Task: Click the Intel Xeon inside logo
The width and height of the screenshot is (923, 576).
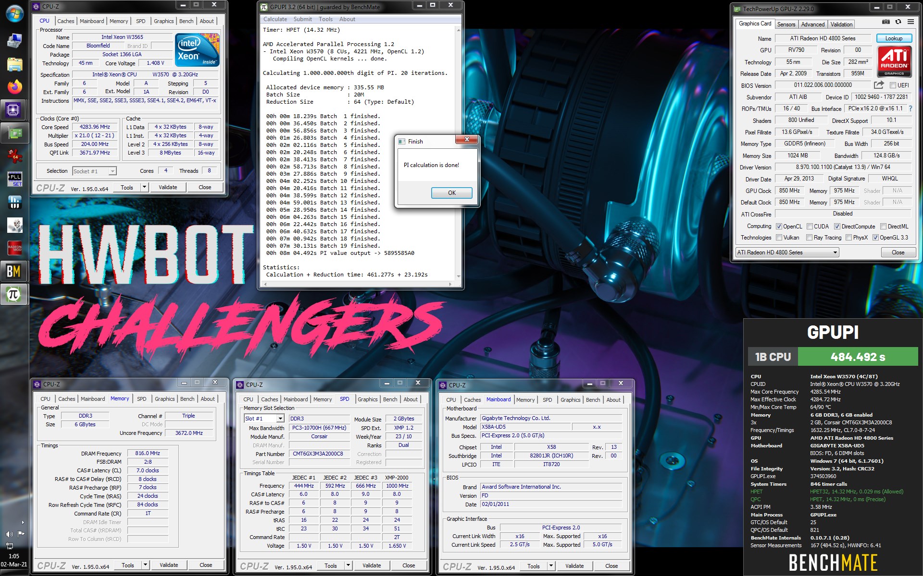Action: (197, 49)
